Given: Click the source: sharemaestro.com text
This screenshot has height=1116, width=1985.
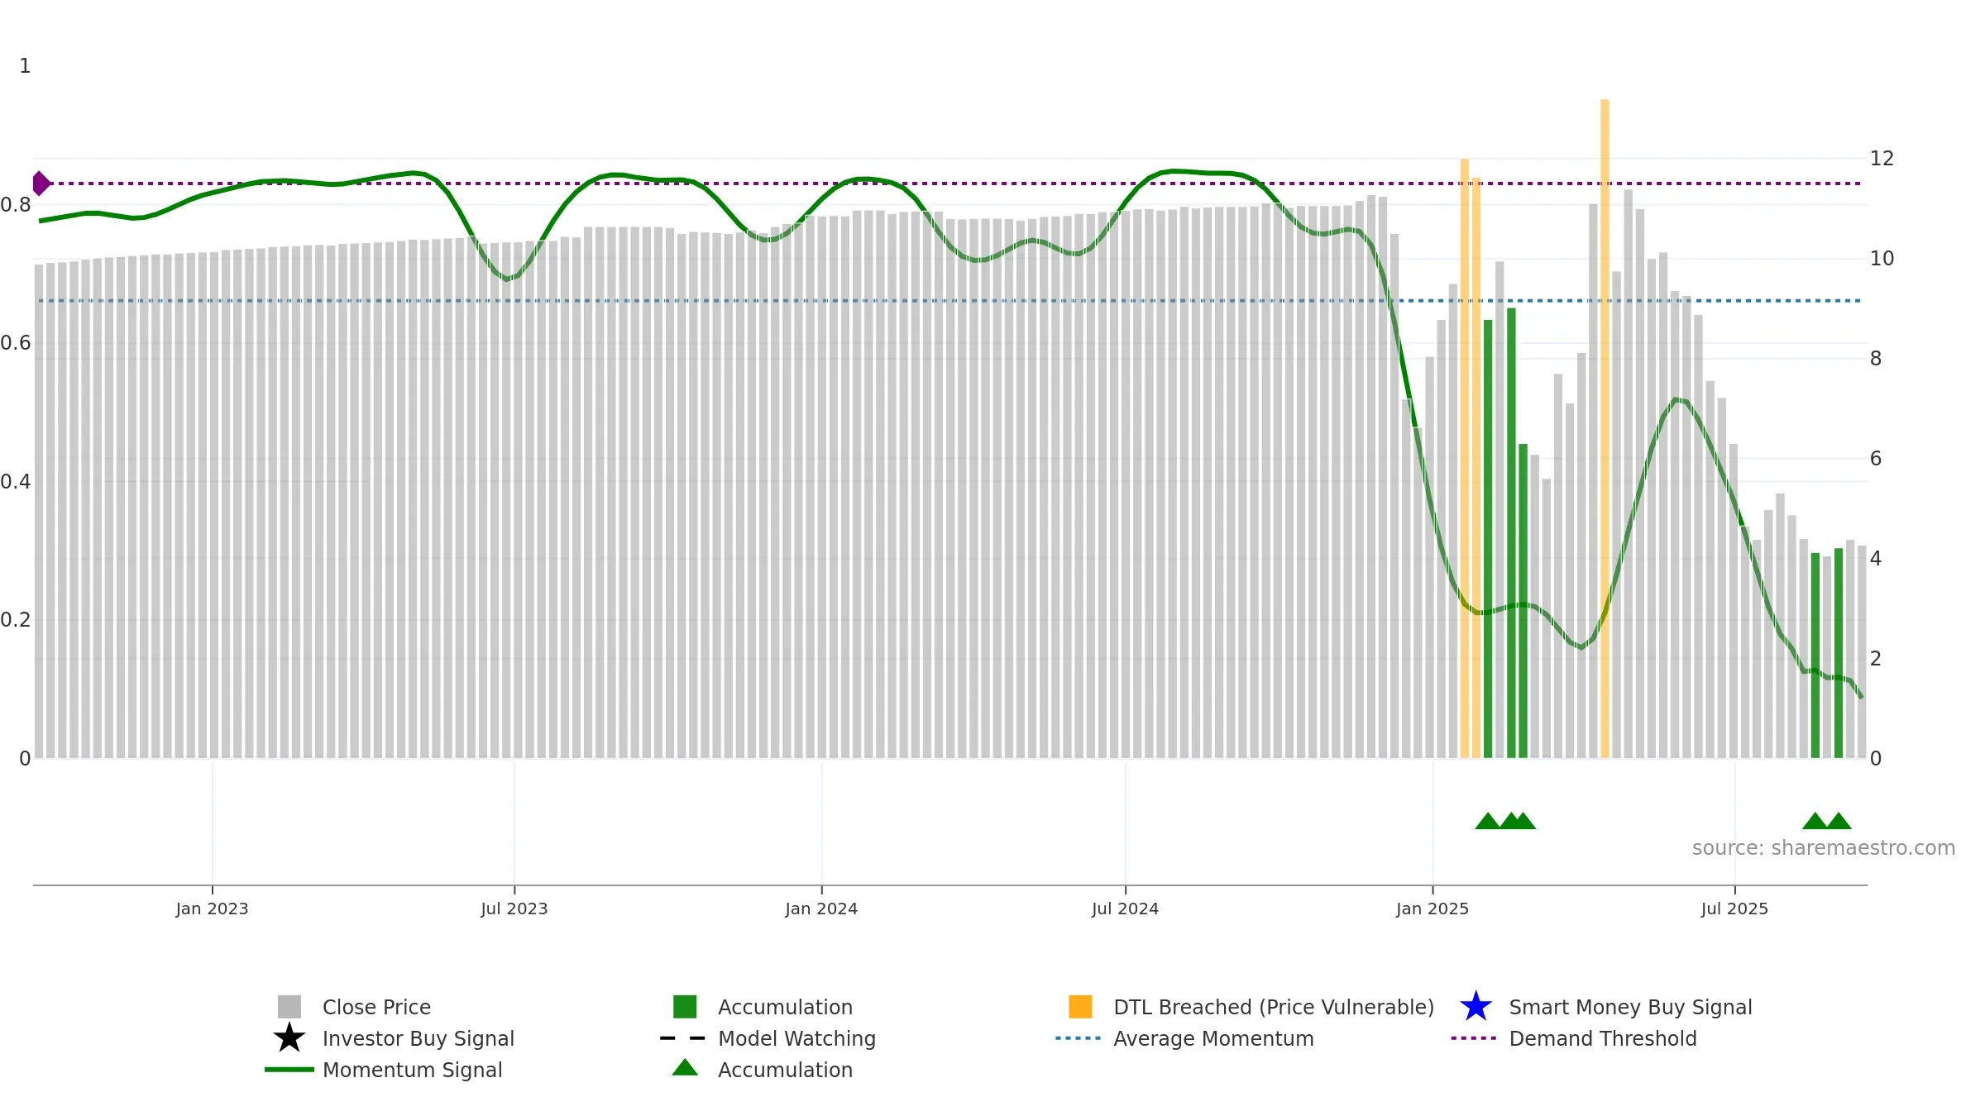Looking at the screenshot, I should coord(1824,848).
